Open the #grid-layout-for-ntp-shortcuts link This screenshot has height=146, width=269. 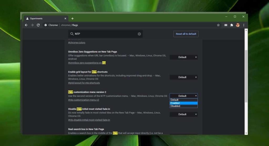84,83
